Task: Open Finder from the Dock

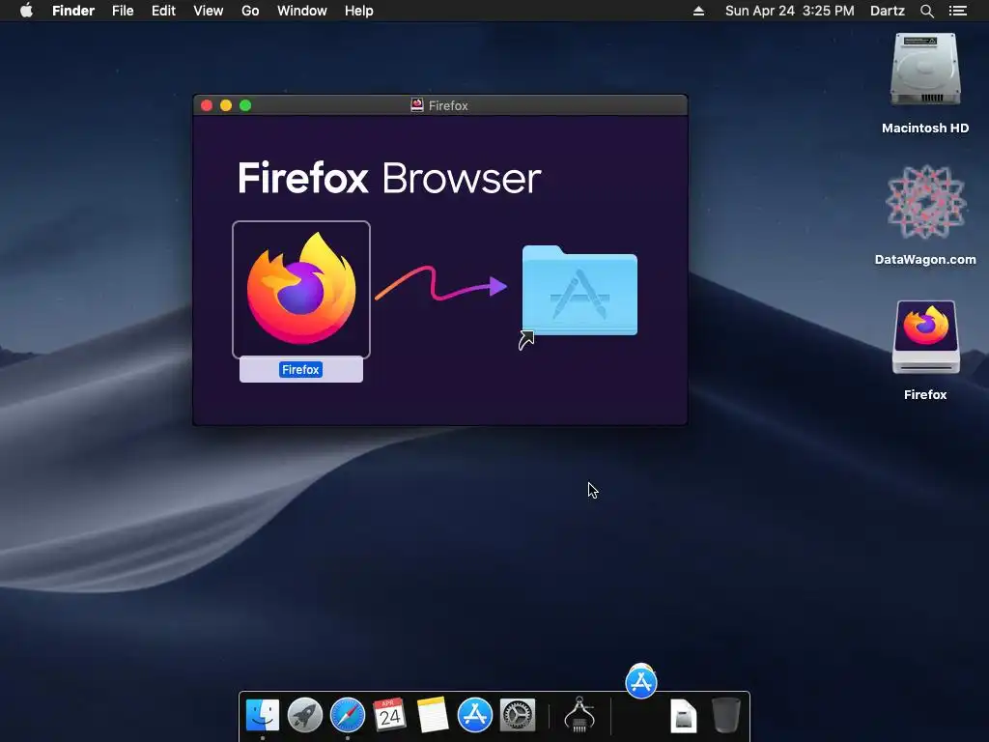Action: click(x=263, y=715)
